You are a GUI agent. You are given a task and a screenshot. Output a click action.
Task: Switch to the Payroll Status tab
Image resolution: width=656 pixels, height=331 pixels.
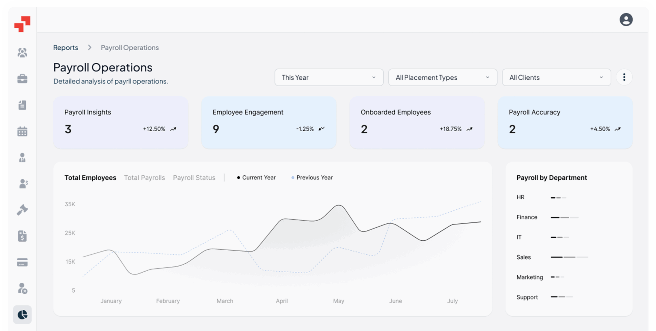[194, 177]
